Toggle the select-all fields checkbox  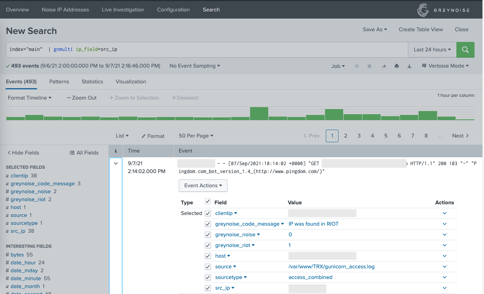(x=208, y=202)
